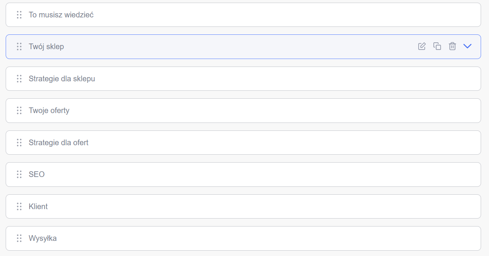489x256 pixels.
Task: Click the Twój sklep section title
Action: pyautogui.click(x=46, y=47)
